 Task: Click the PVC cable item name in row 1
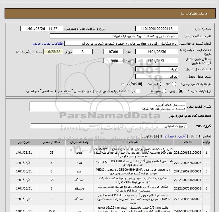tap(133, 153)
